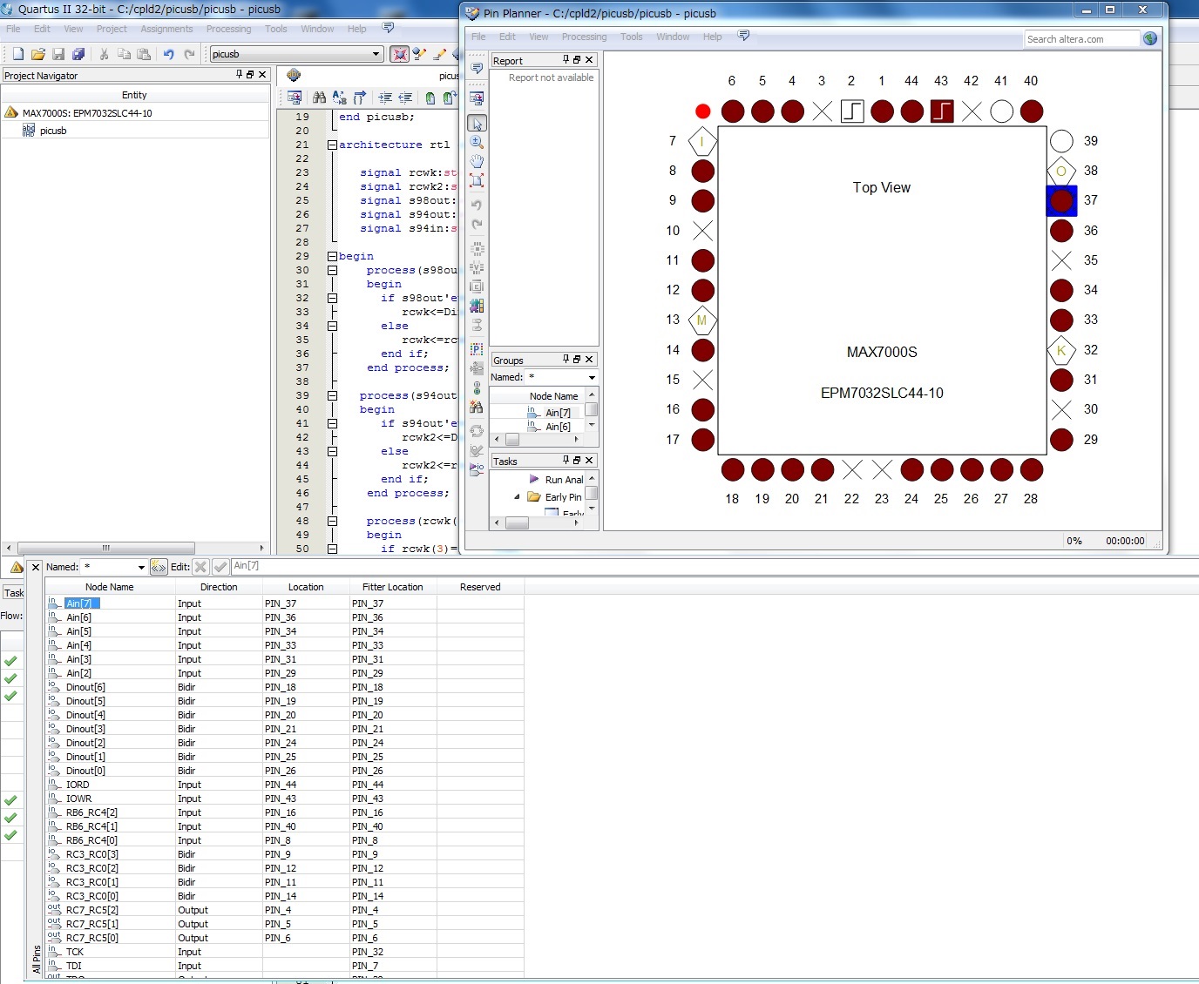Click the Groups node list vertical scrollbar
The width and height of the screenshot is (1199, 984).
(592, 410)
